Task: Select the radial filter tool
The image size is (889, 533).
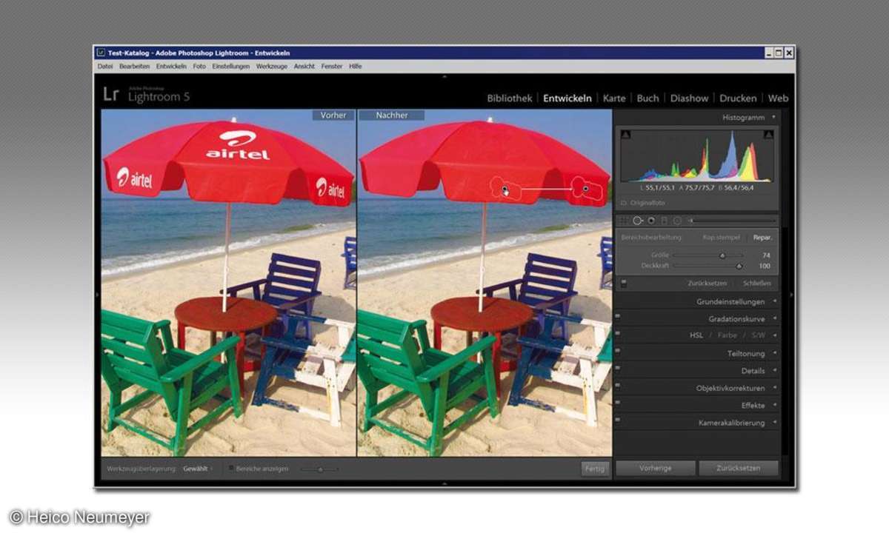Action: click(x=677, y=220)
